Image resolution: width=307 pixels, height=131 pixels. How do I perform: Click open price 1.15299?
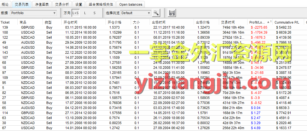click(x=115, y=32)
